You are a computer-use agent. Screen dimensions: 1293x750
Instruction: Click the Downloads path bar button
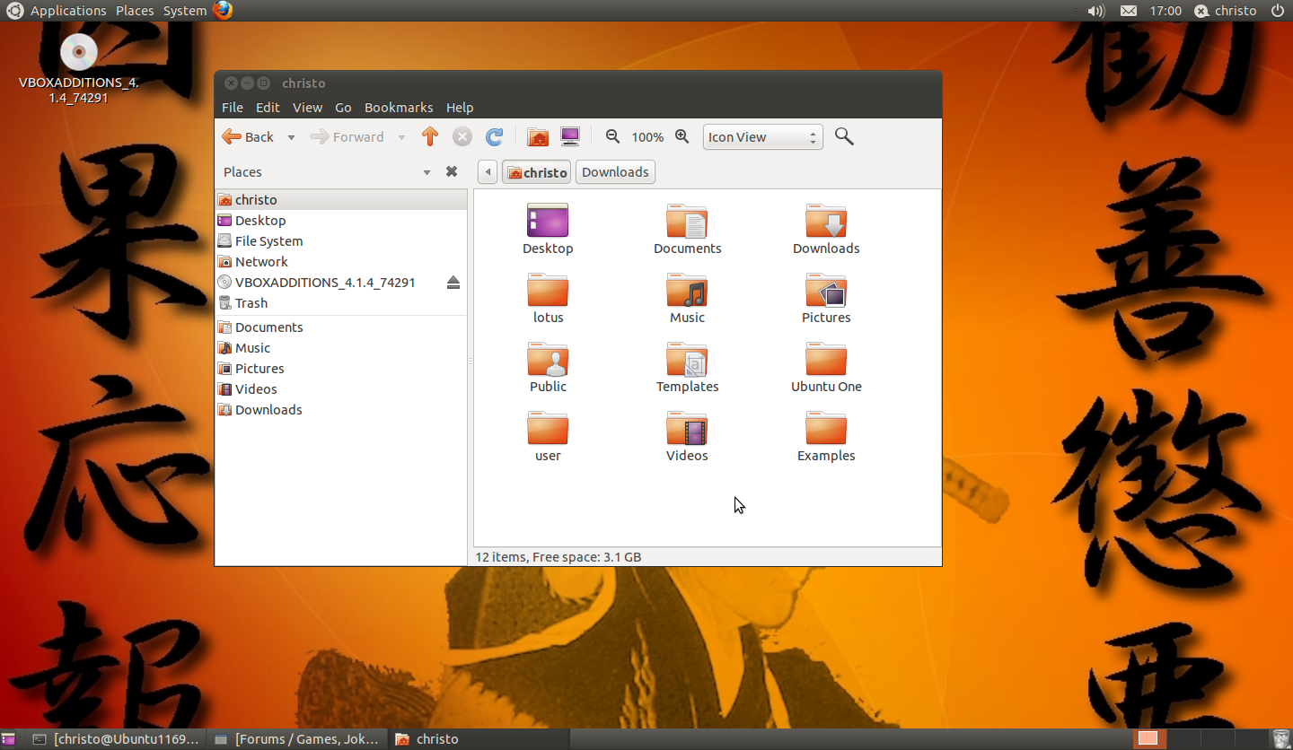[x=615, y=172]
